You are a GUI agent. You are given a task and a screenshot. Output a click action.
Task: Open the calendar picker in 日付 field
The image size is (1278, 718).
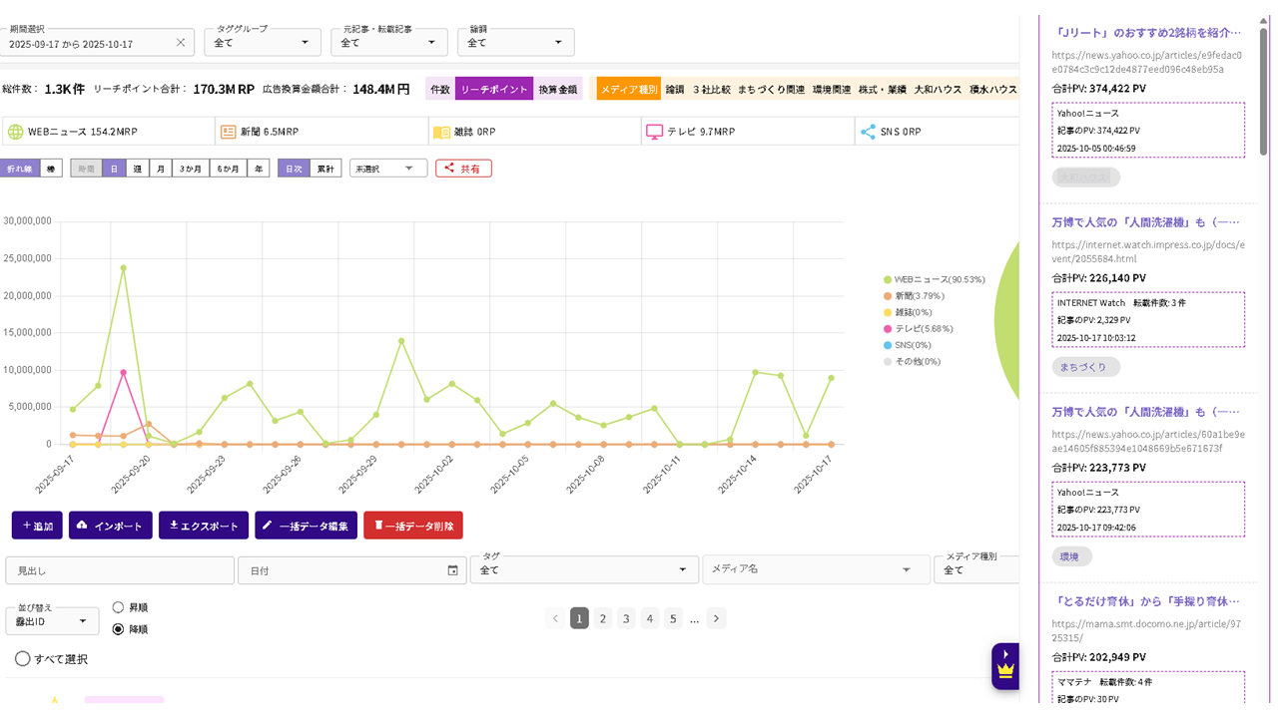click(452, 570)
